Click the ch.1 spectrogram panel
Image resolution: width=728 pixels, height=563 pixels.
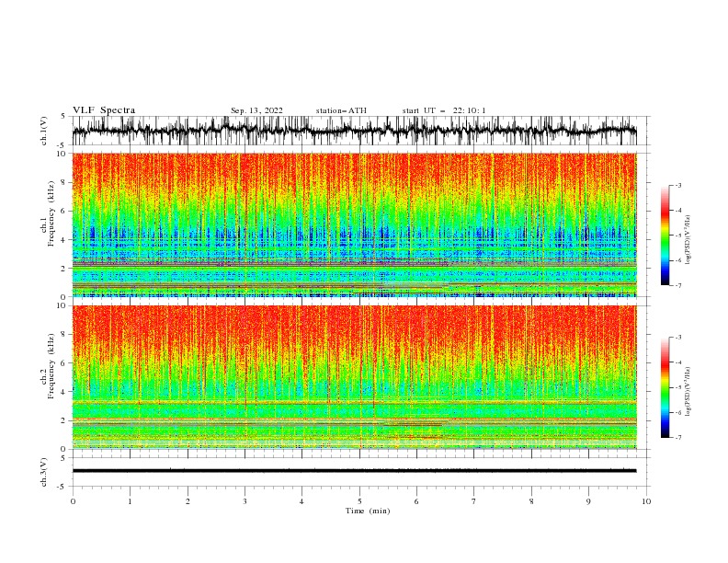click(x=354, y=224)
